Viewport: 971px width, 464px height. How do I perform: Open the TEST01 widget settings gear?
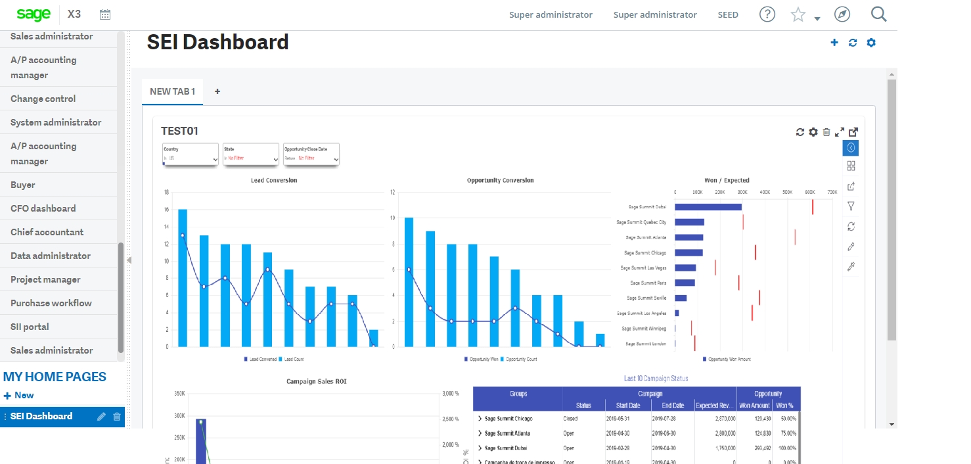click(x=813, y=131)
